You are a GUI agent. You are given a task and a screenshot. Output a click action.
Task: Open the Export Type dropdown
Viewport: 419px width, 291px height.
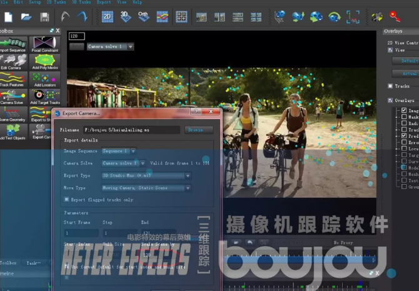click(x=146, y=175)
